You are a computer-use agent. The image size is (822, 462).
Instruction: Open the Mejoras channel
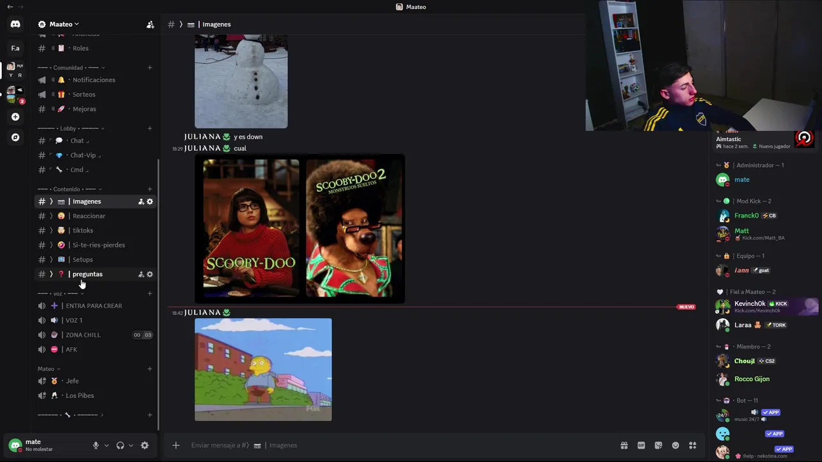pos(96,109)
